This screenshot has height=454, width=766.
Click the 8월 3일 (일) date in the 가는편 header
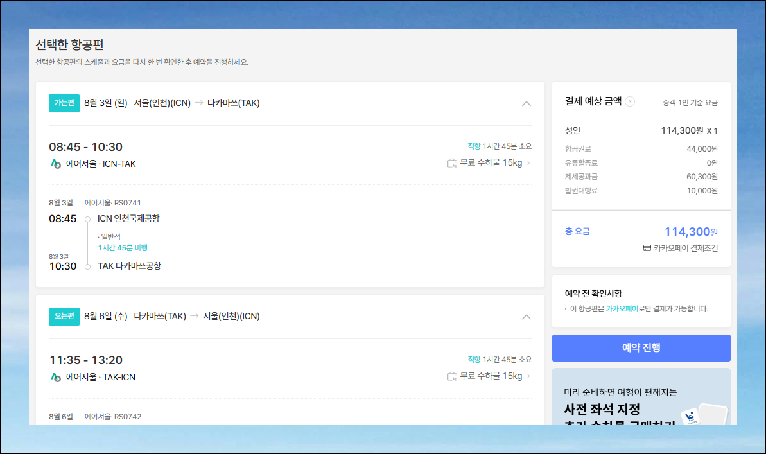[x=105, y=103]
